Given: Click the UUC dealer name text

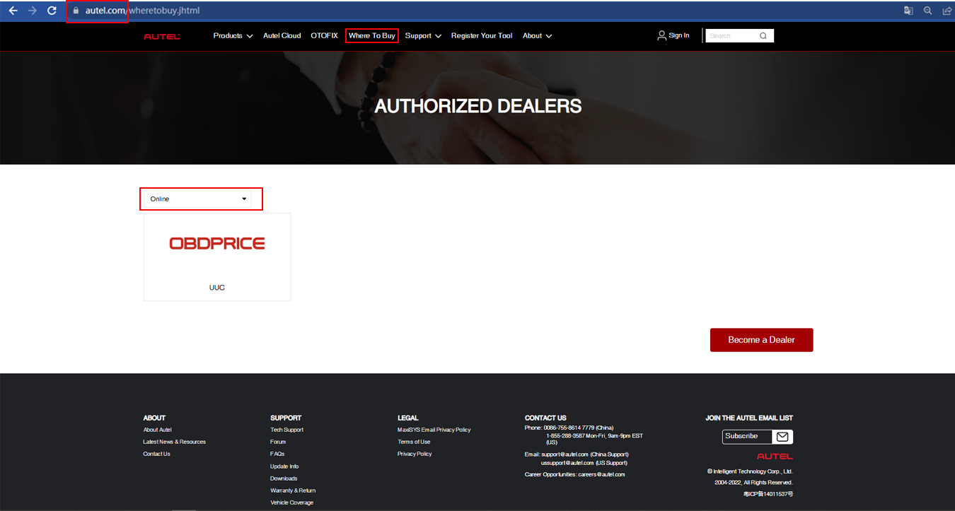Looking at the screenshot, I should pos(217,288).
